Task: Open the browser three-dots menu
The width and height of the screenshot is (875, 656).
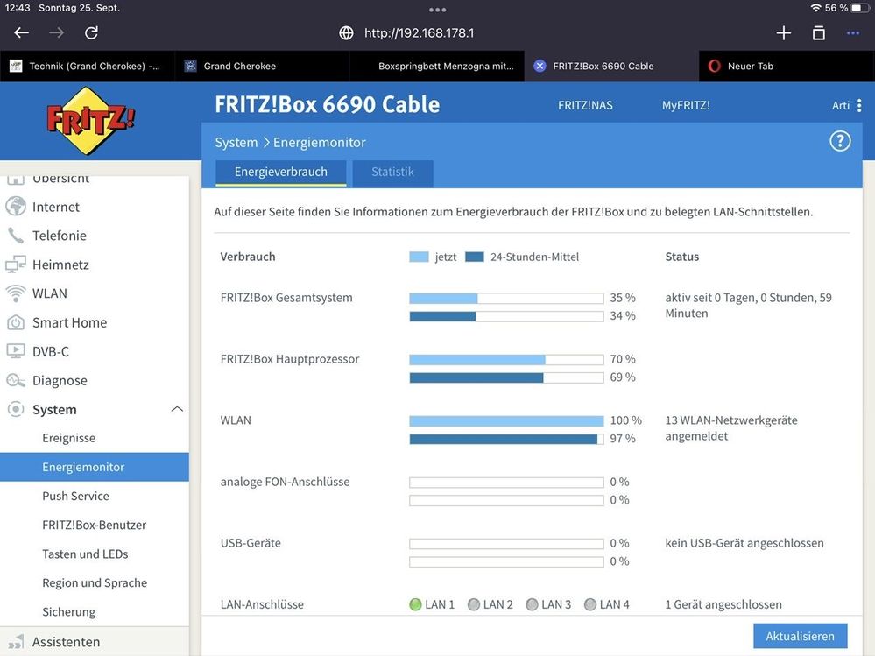Action: click(853, 33)
